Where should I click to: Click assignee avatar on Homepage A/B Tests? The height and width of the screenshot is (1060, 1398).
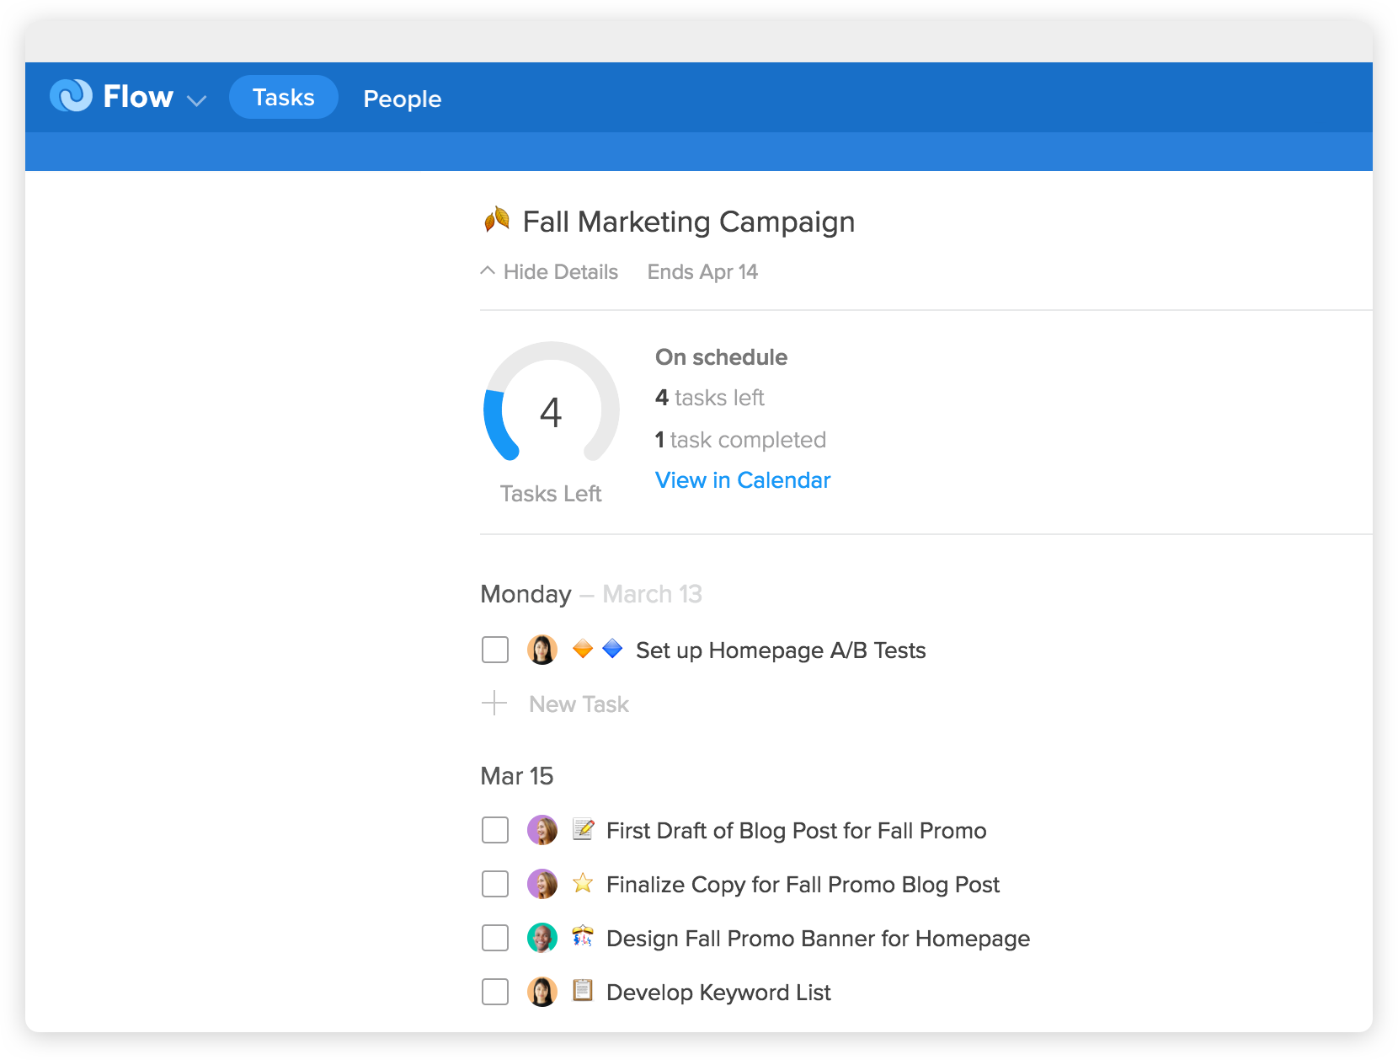tap(542, 650)
